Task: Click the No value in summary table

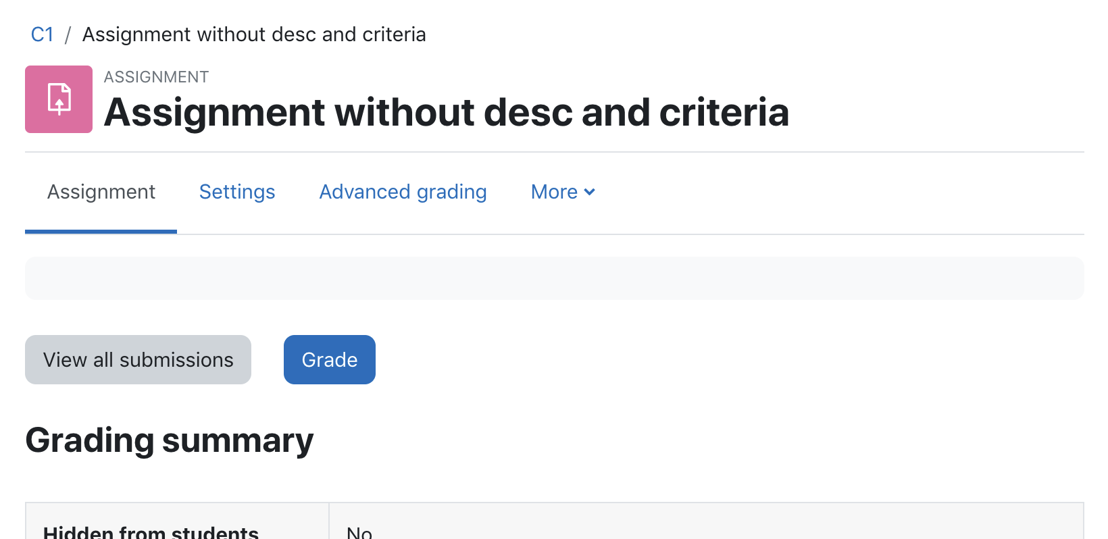Action: coord(359,532)
